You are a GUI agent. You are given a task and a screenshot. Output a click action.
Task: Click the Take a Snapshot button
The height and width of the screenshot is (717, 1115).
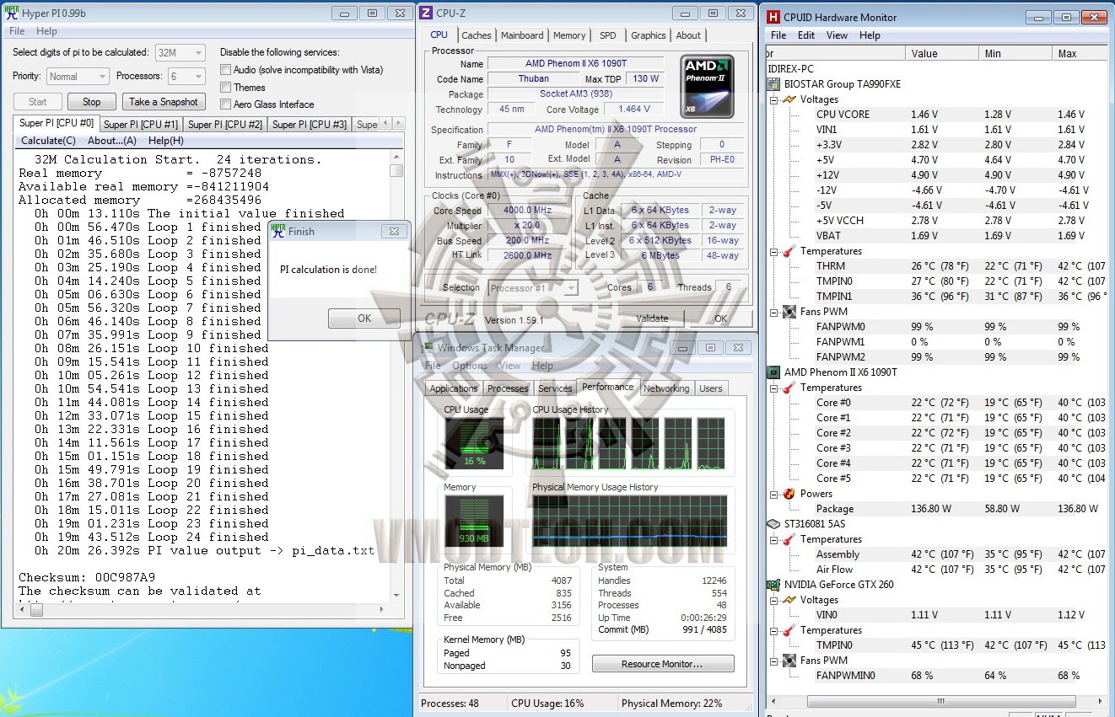click(x=164, y=102)
